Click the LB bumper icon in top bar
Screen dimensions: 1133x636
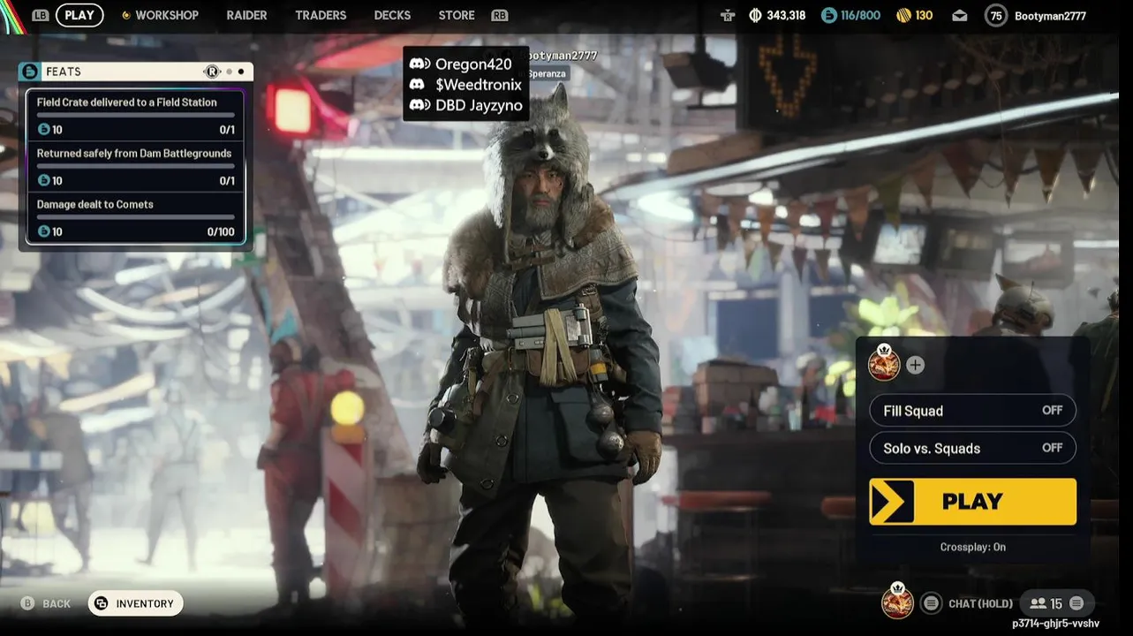click(x=41, y=15)
